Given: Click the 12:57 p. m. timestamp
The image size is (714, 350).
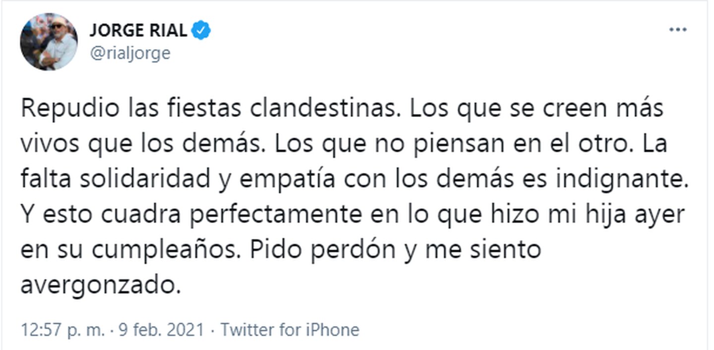Looking at the screenshot, I should coord(61,330).
